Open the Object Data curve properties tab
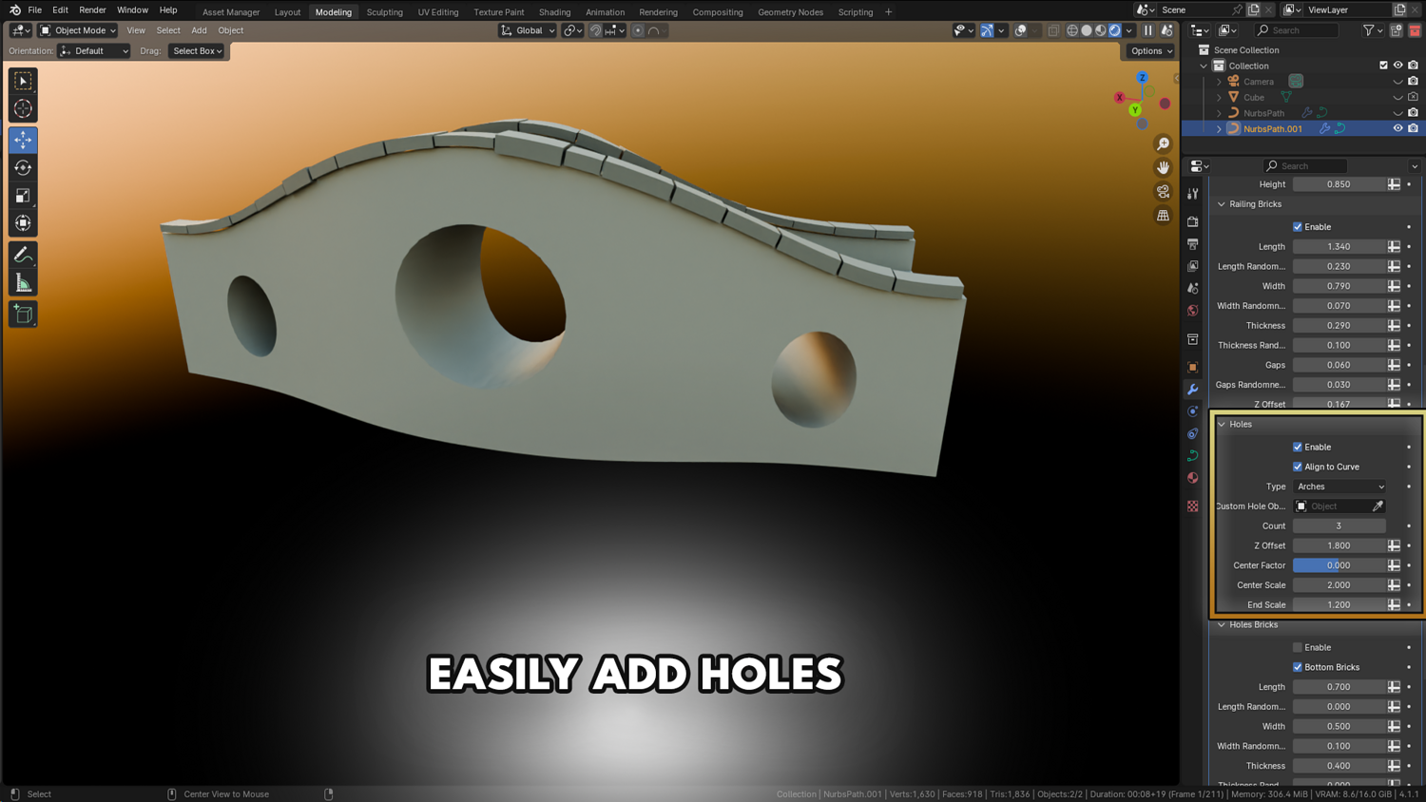Image resolution: width=1426 pixels, height=802 pixels. [x=1193, y=456]
